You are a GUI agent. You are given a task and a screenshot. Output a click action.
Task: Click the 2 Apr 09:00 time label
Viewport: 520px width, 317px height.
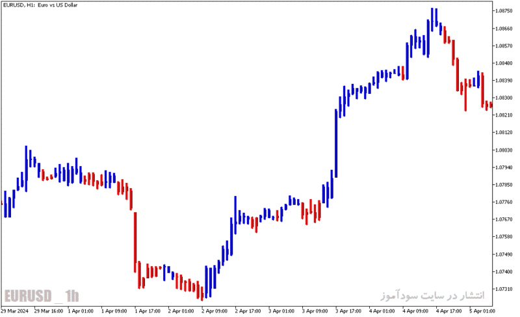coord(214,311)
